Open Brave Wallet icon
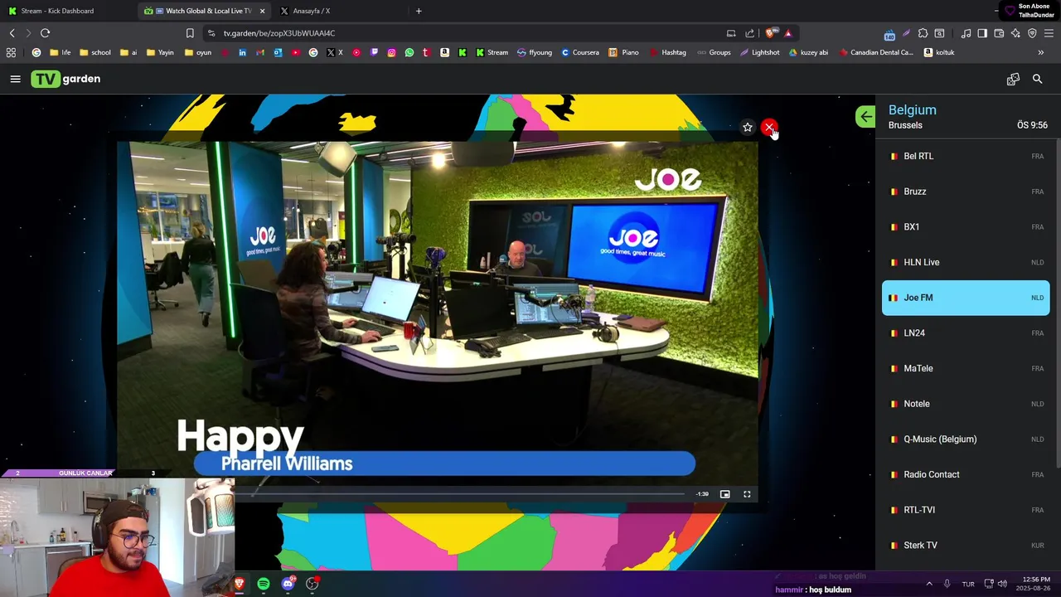This screenshot has width=1061, height=597. tap(999, 33)
